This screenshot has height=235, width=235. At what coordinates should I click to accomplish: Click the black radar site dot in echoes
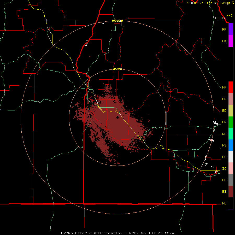tap(118, 117)
